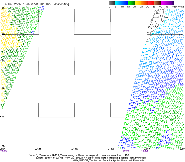The image size is (185, 162).
Task: Click the '-126' longitude axis label
Action: pos(111,149)
